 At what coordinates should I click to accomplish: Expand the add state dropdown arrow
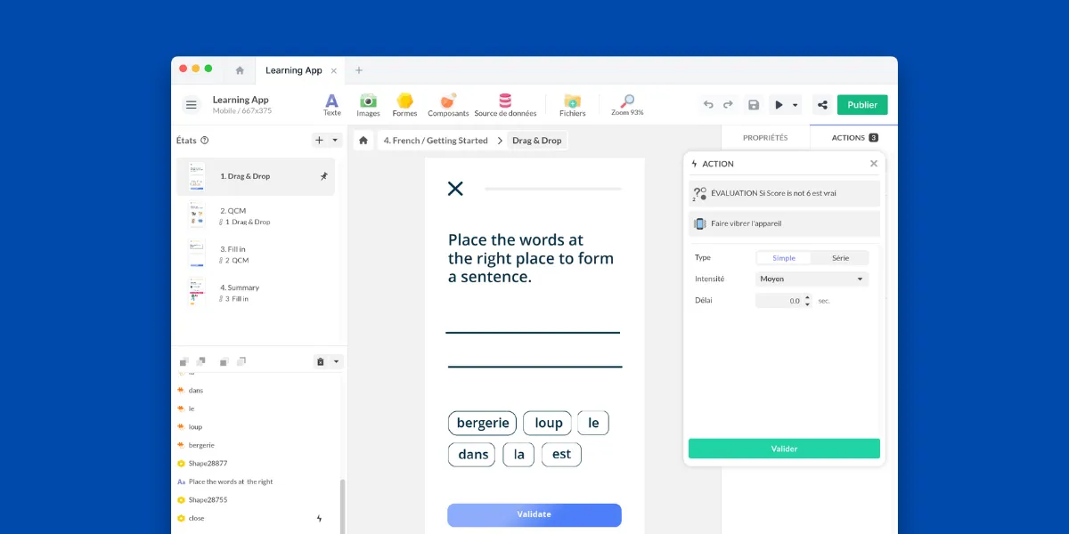click(x=336, y=141)
